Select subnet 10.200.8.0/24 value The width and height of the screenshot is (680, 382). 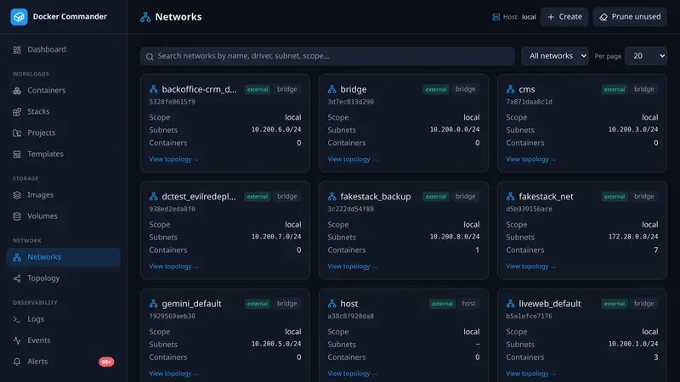(455, 237)
